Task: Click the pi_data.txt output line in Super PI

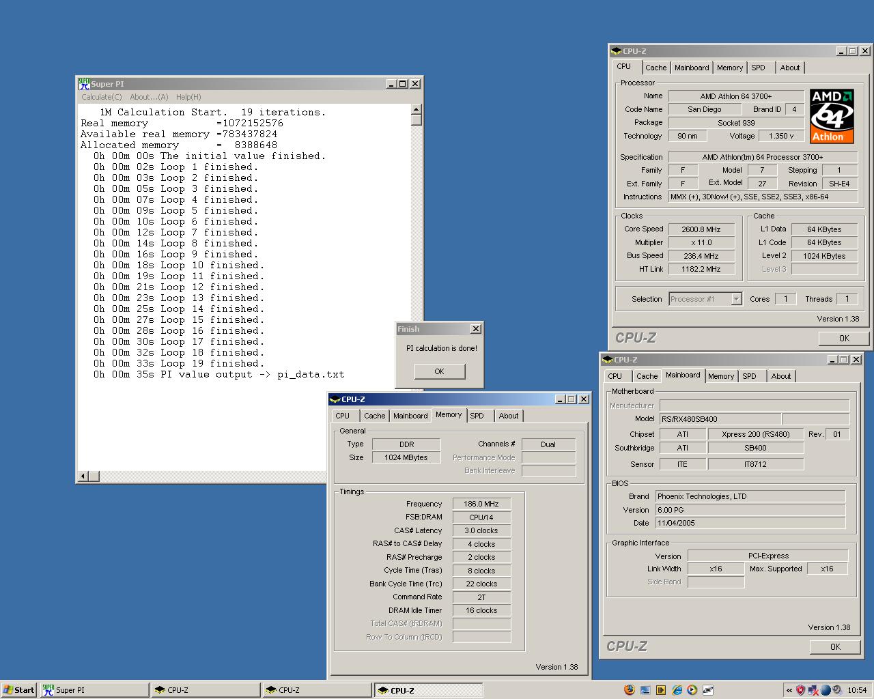Action: [x=219, y=374]
